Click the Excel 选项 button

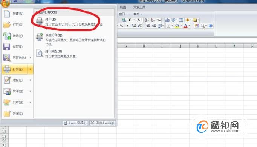(76, 123)
